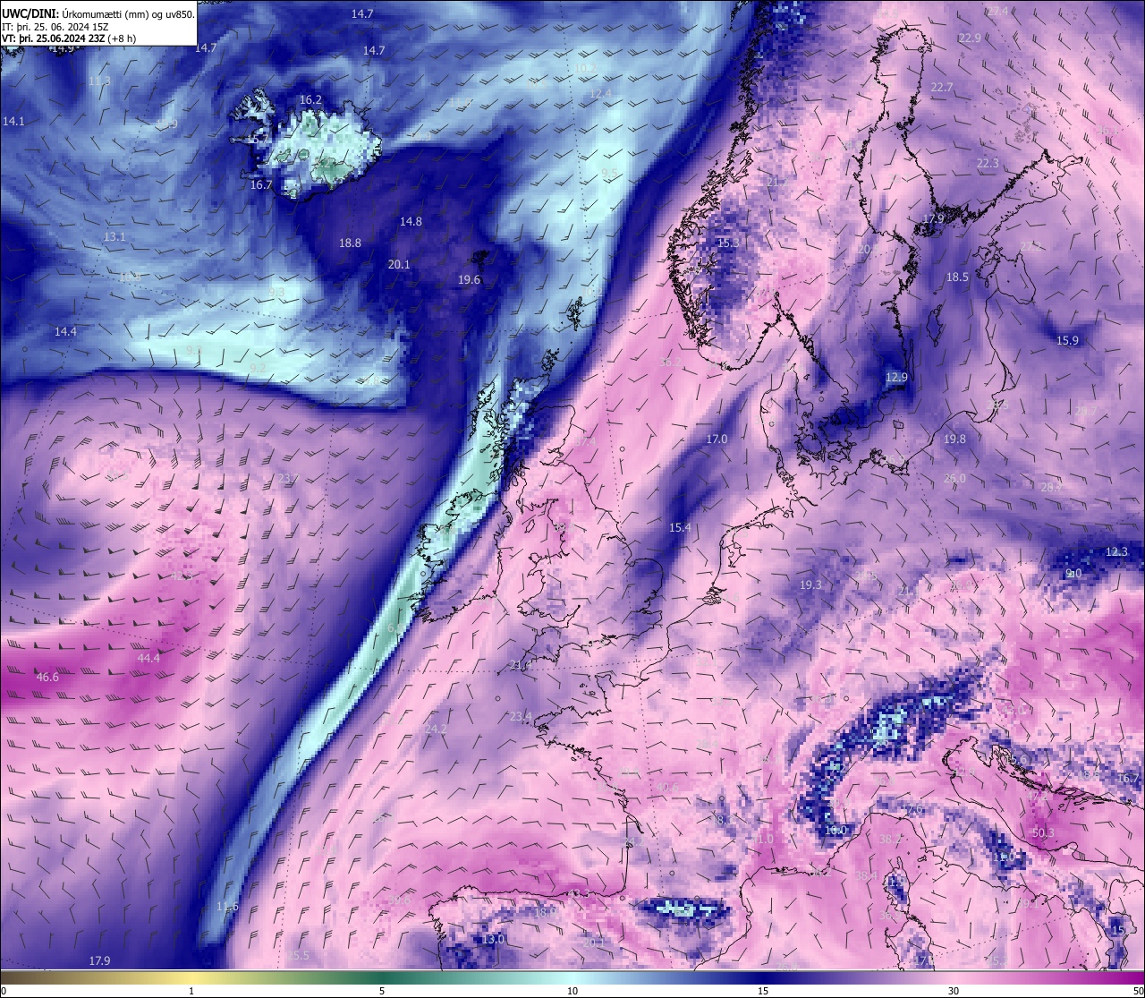Click the 12.9 value on the map
The width and height of the screenshot is (1145, 998).
[x=896, y=378]
